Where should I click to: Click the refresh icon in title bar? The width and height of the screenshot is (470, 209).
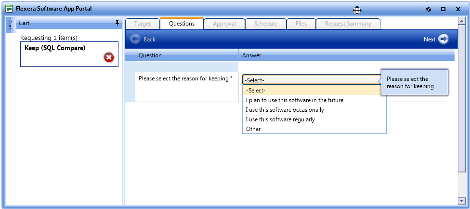[429, 9]
